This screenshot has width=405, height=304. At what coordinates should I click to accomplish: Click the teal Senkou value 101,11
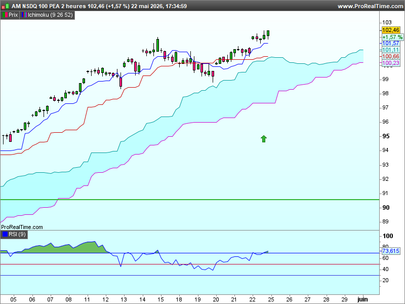pyautogui.click(x=391, y=50)
